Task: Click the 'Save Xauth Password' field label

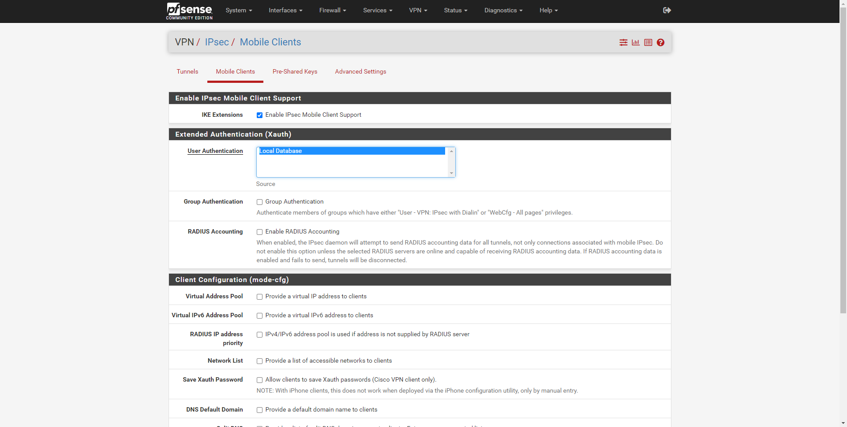Action: pos(213,380)
